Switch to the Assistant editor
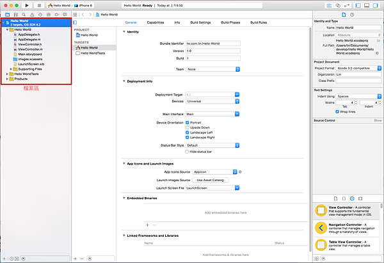 338,5
